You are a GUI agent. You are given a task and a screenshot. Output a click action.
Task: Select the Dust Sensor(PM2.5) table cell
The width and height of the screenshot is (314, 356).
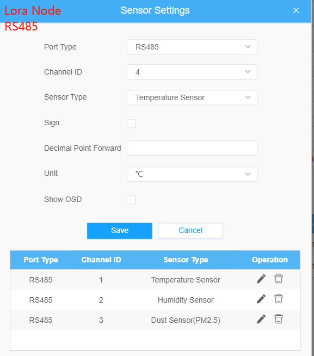[x=186, y=321]
